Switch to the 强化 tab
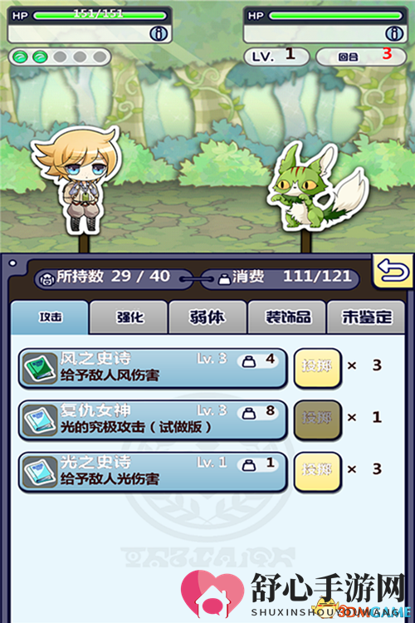415x623 pixels. 129,317
